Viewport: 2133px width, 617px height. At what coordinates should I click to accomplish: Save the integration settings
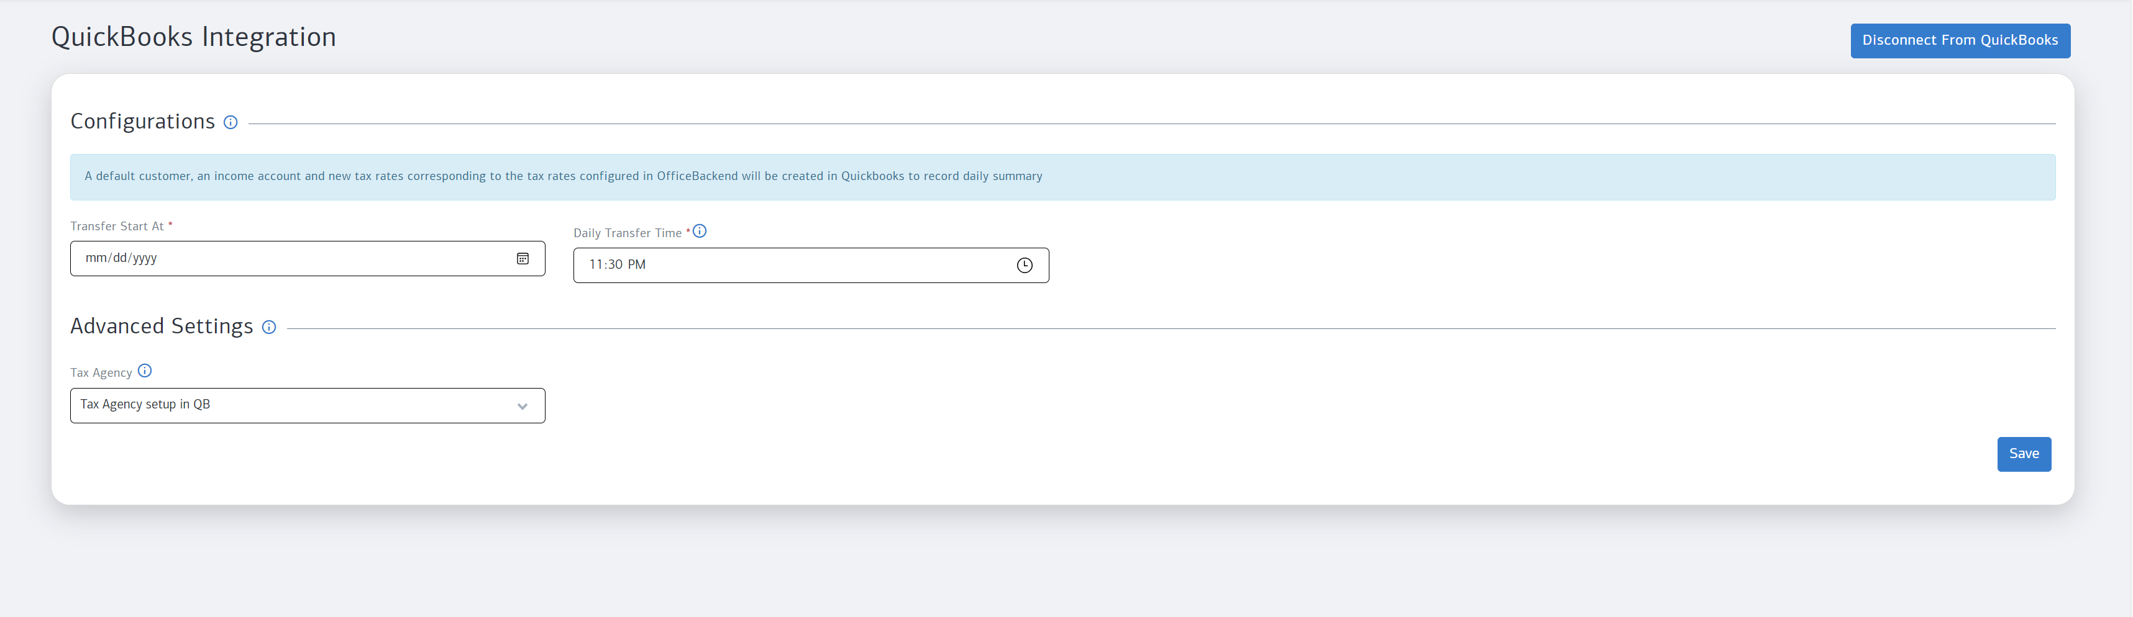point(2024,454)
